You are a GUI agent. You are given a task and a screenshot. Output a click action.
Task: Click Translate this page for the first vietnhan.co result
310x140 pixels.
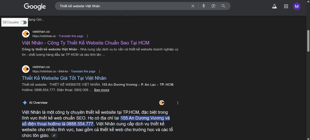pyautogui.click(x=71, y=36)
